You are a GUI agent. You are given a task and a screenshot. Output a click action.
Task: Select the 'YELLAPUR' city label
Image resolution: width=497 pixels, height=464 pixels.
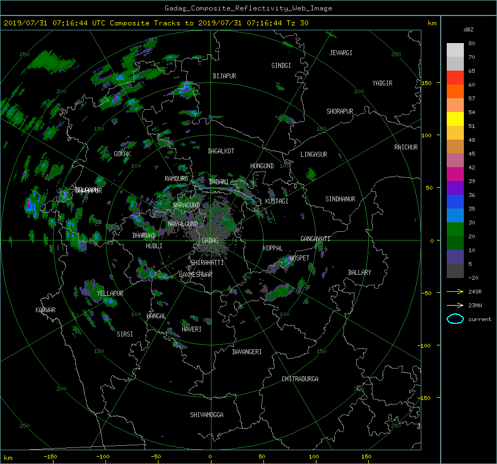click(110, 294)
